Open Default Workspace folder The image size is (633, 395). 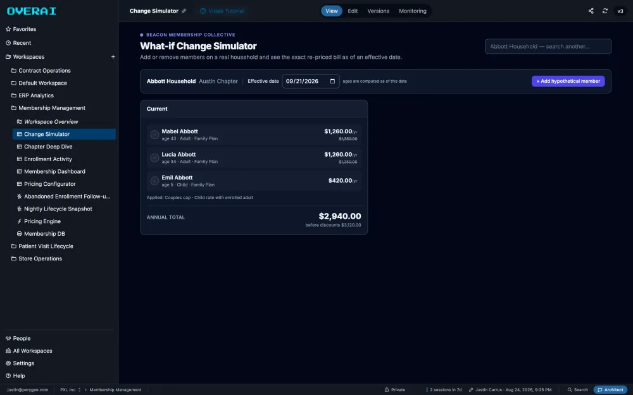[39, 83]
